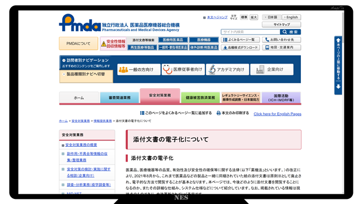
Task: Go to ホーム in breadcrumb
Action: click(x=63, y=121)
